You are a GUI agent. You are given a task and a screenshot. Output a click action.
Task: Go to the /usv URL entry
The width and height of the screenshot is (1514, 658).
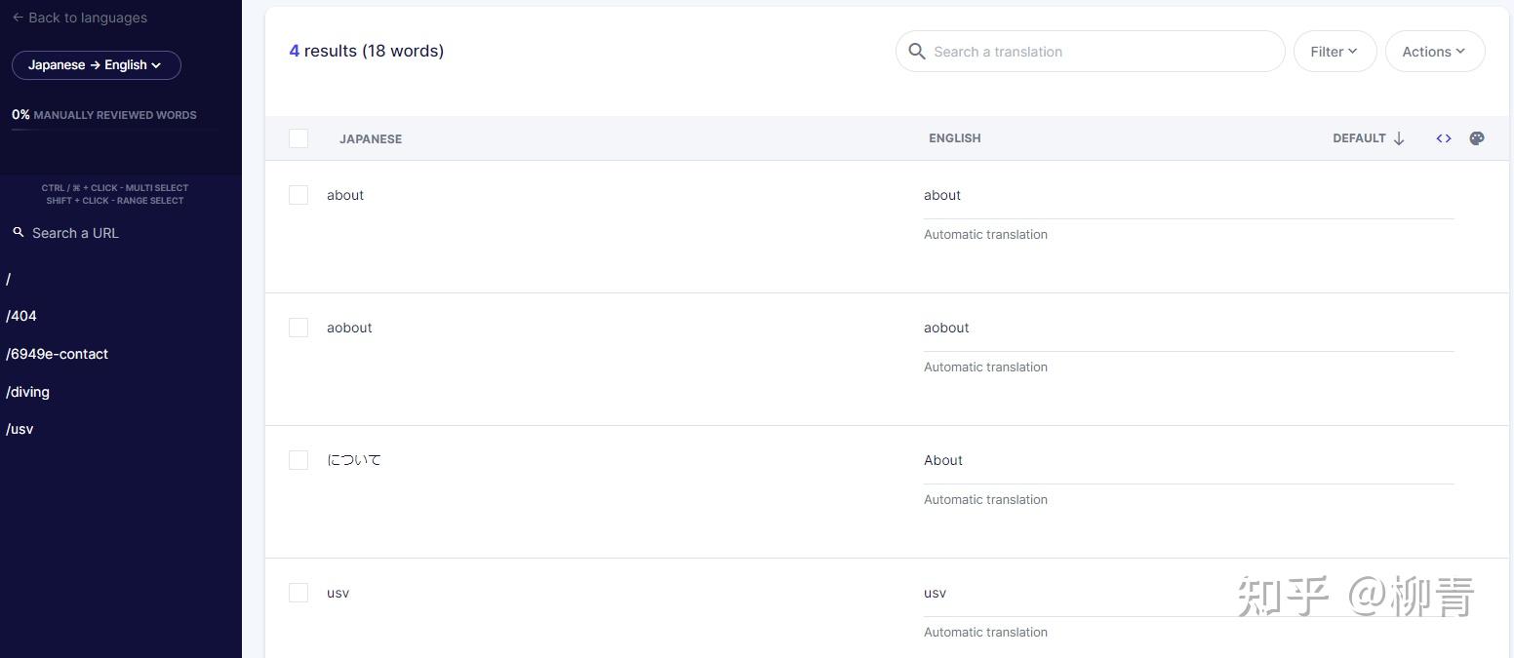click(x=20, y=429)
